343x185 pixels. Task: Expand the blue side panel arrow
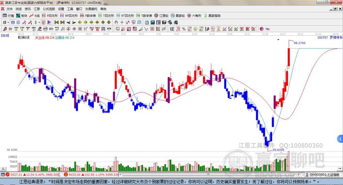pyautogui.click(x=340, y=139)
